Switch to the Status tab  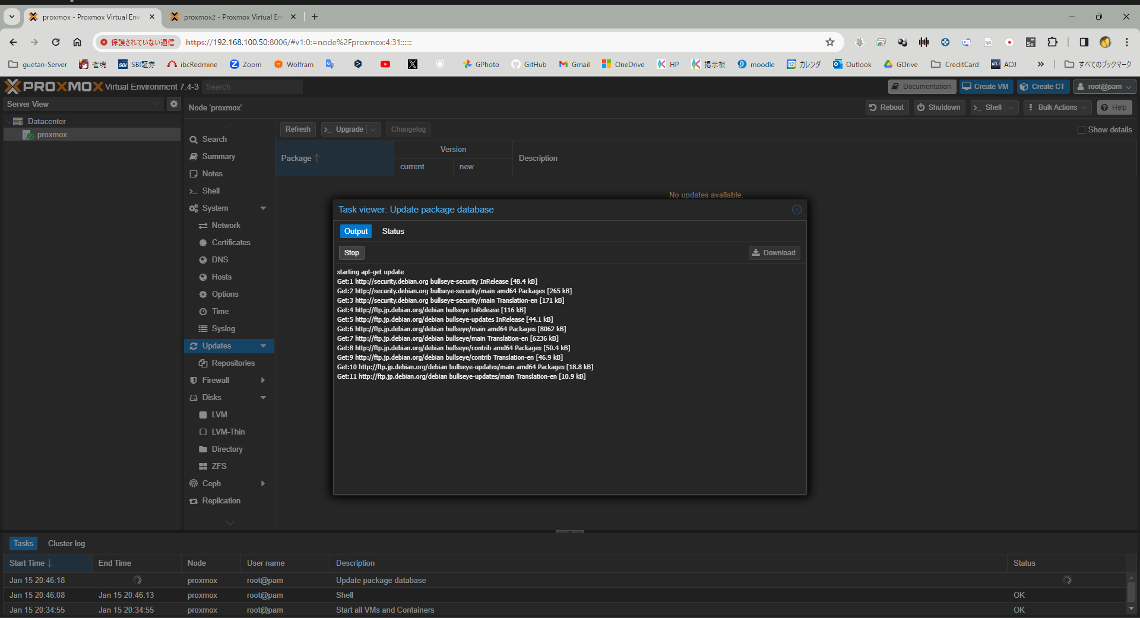coord(392,232)
